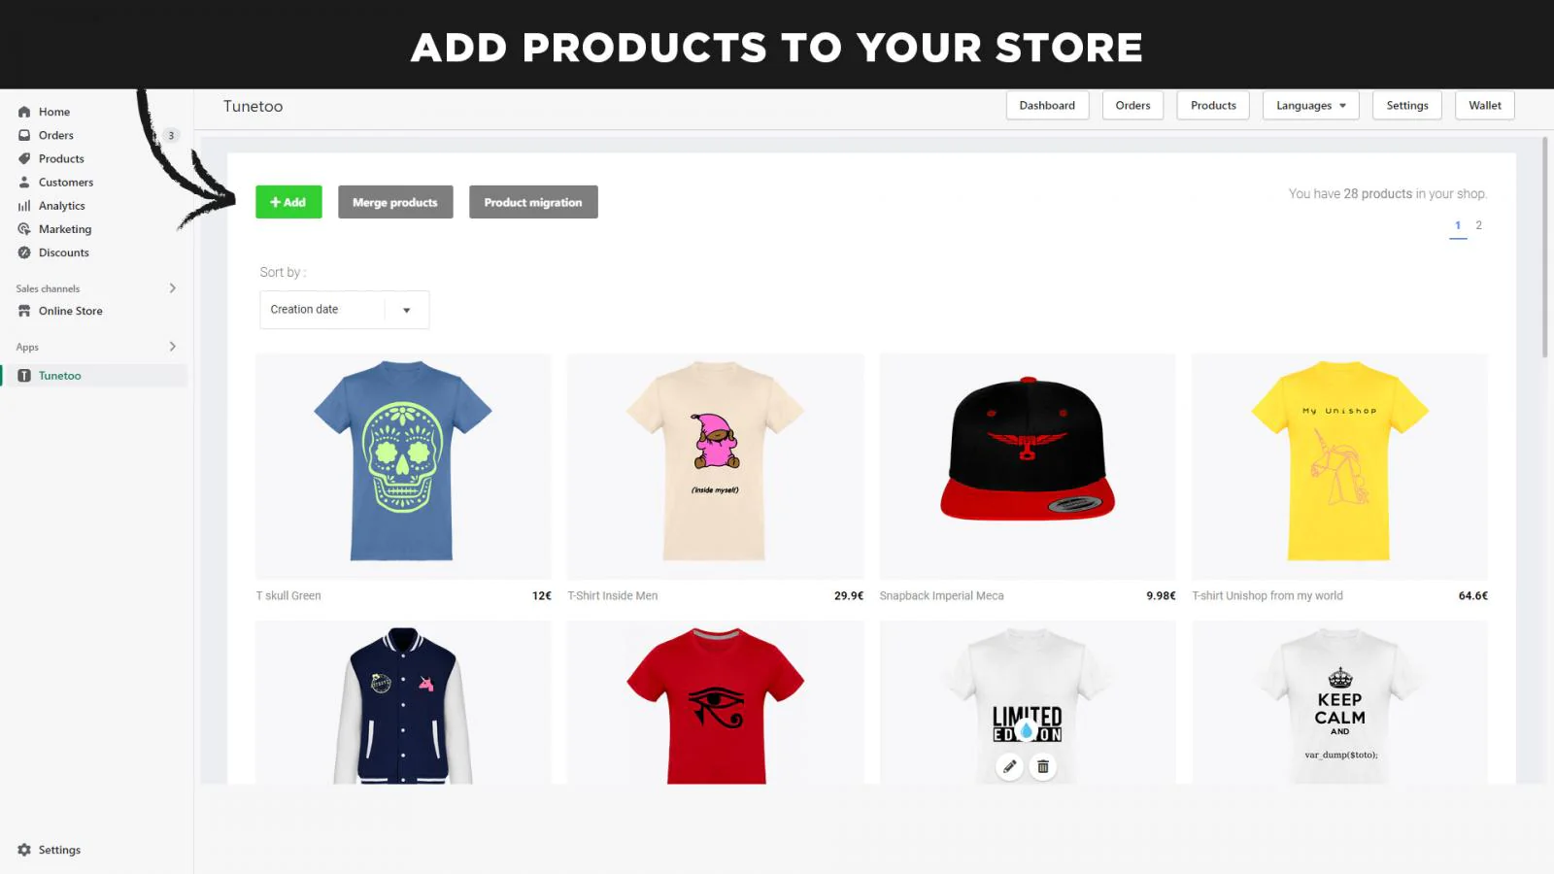The width and height of the screenshot is (1554, 874).
Task: Click the Merge products button
Action: [x=395, y=202]
